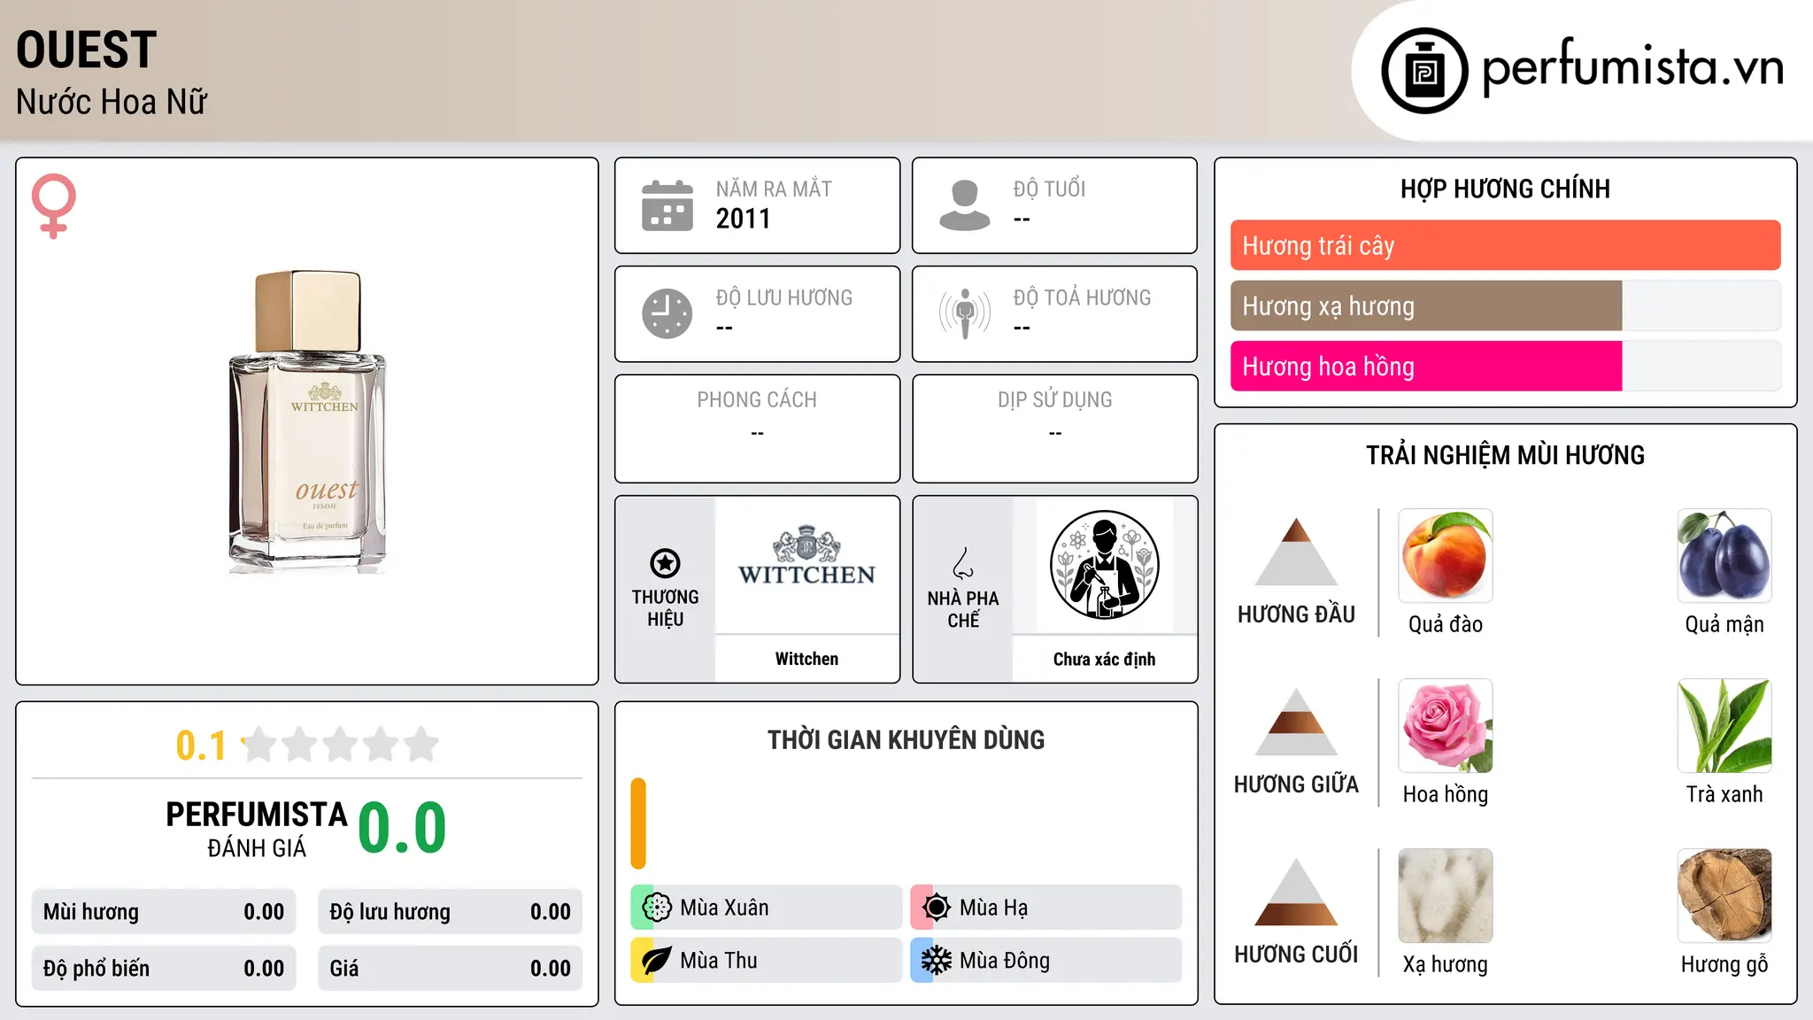Select the Hoa hồng rose note image
Screen dimensions: 1813x1020
click(x=1446, y=726)
